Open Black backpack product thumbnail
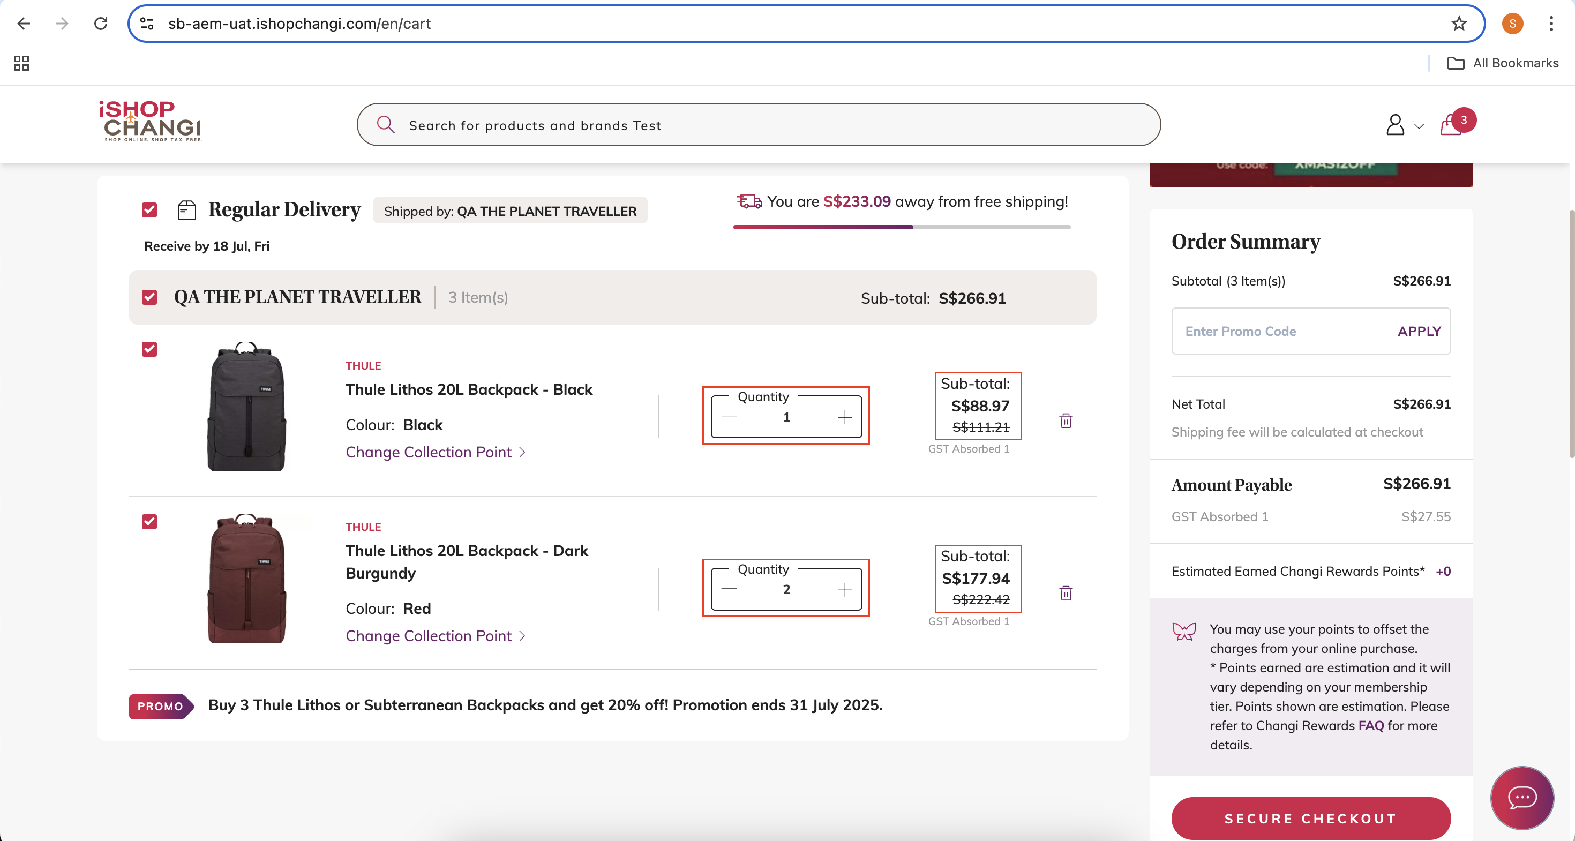1575x841 pixels. click(x=246, y=406)
